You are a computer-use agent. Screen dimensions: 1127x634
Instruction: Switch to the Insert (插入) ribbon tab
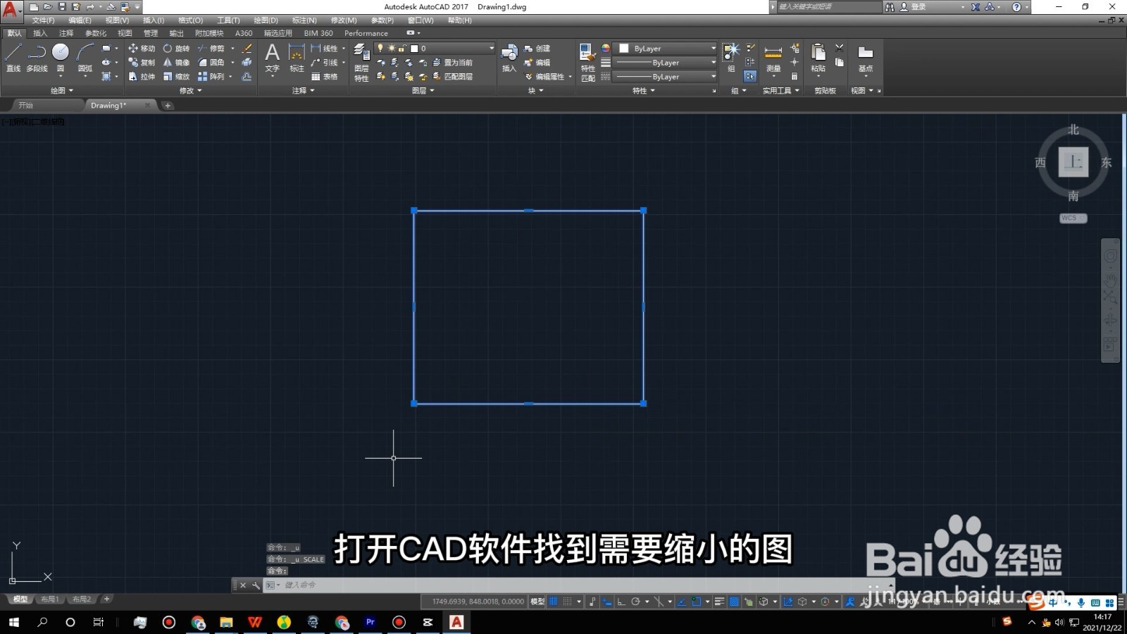pos(40,33)
